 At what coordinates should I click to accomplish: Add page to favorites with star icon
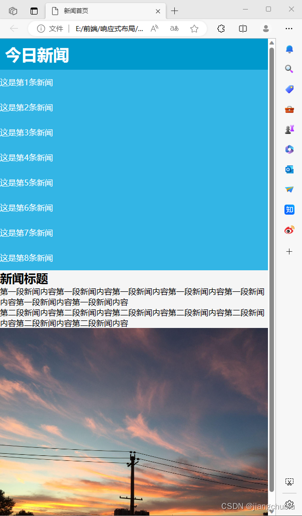point(194,29)
